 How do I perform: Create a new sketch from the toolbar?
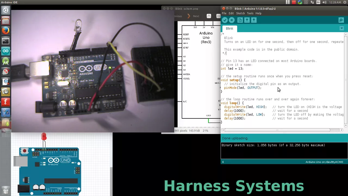click(x=240, y=20)
